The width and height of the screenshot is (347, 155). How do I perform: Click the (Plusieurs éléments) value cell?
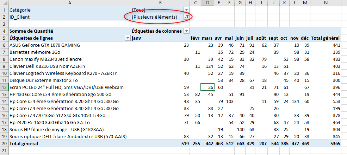pyautogui.click(x=154, y=17)
